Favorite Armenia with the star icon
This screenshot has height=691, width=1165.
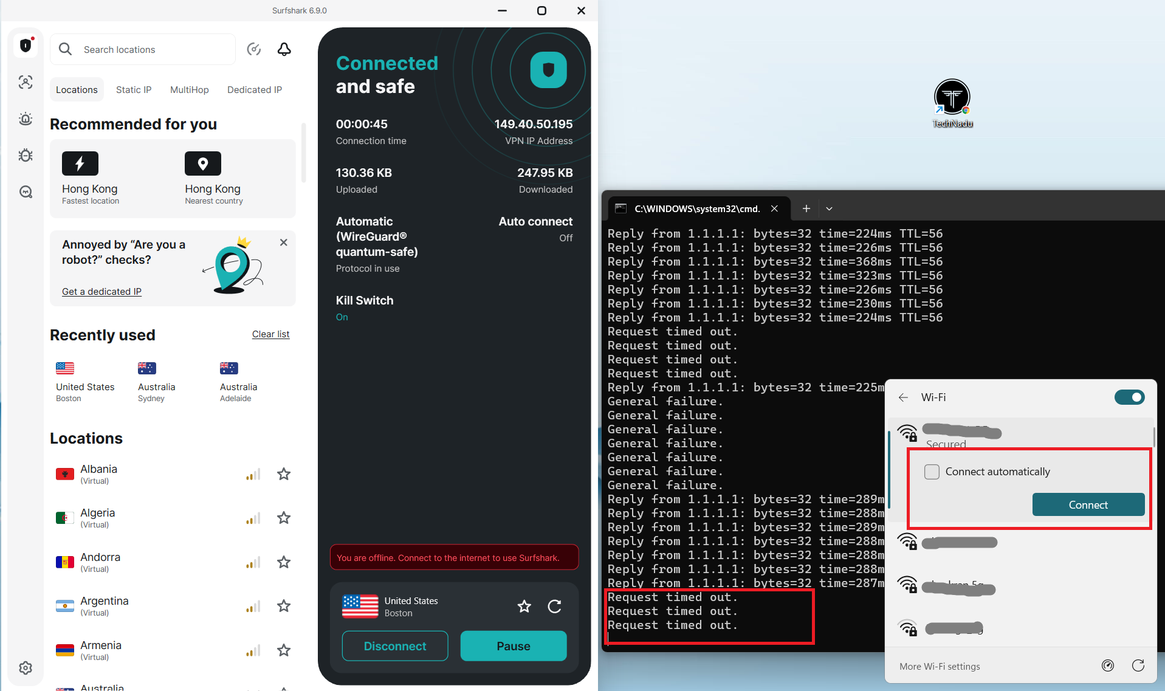point(284,650)
